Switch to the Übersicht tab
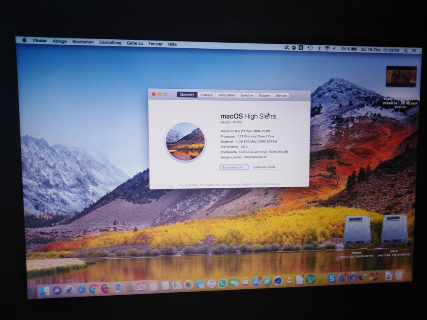 click(187, 95)
